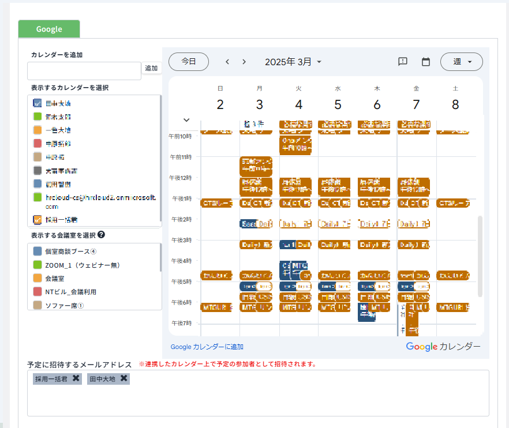Go to the next week arrow
Screen dimensions: 509x428
pos(244,62)
